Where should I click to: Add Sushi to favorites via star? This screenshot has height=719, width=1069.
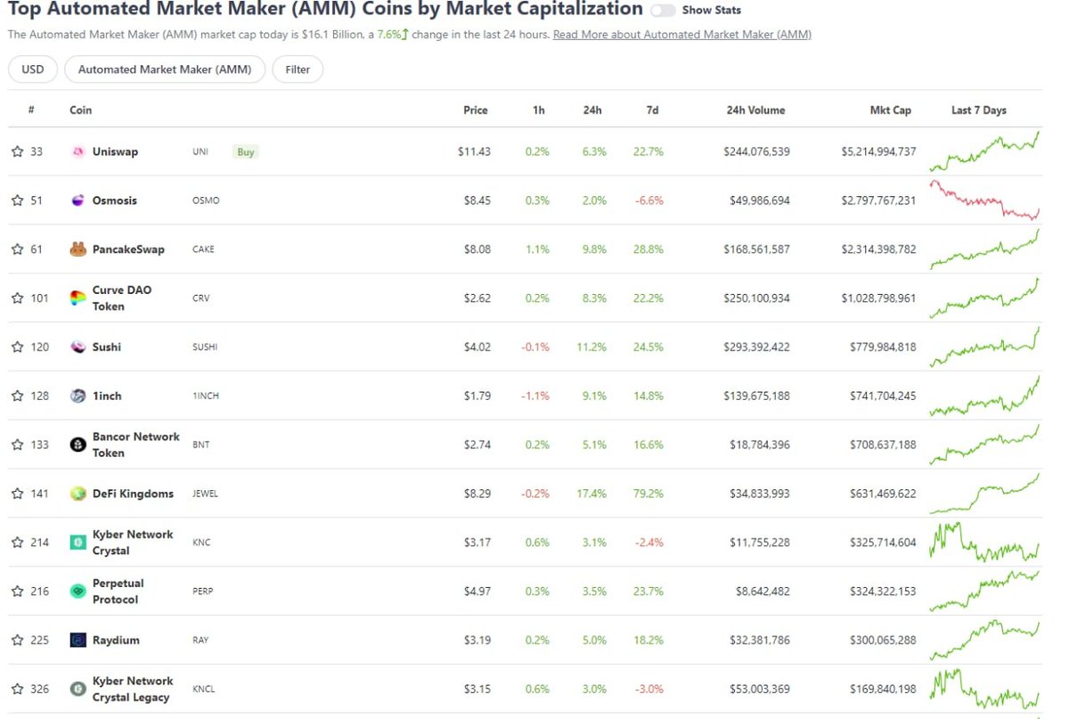point(17,347)
